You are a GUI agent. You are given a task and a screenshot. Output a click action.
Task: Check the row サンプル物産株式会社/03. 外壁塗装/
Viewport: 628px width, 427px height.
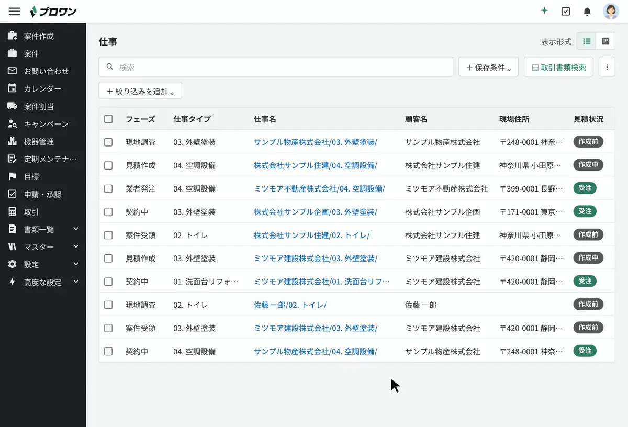click(x=108, y=142)
